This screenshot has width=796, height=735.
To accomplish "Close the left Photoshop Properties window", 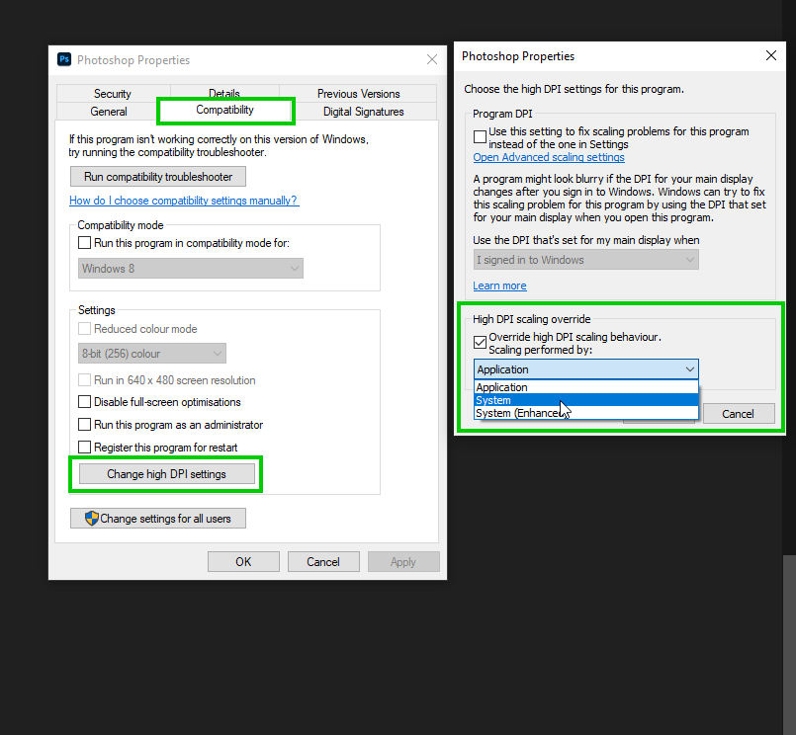I will coord(432,60).
